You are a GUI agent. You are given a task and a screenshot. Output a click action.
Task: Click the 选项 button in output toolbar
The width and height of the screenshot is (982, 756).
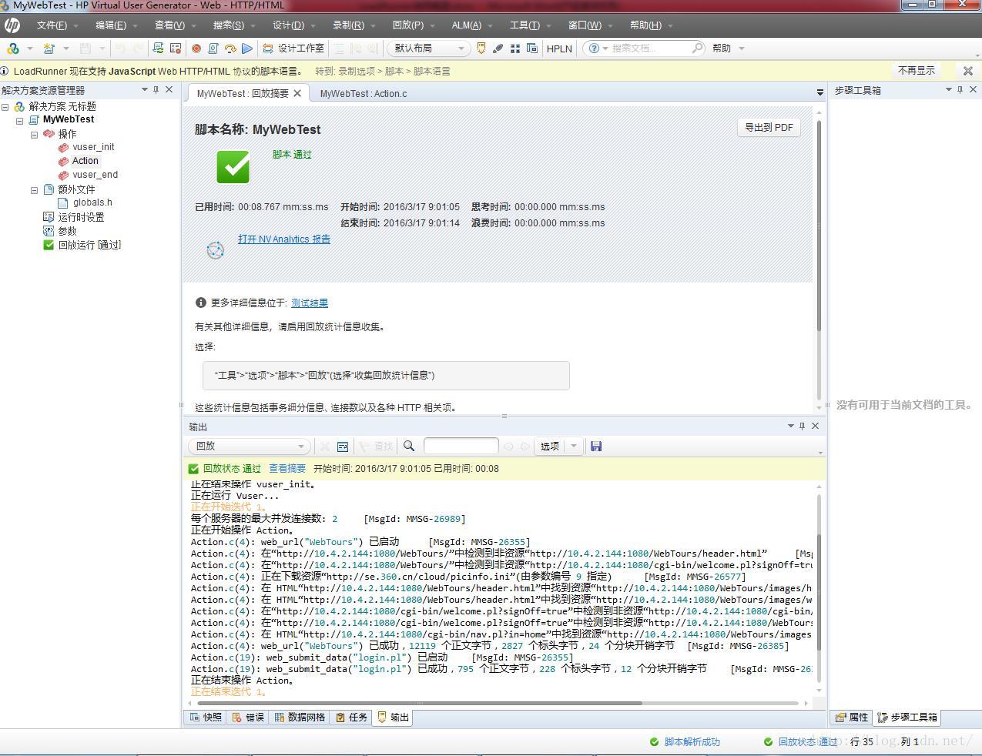(x=550, y=447)
